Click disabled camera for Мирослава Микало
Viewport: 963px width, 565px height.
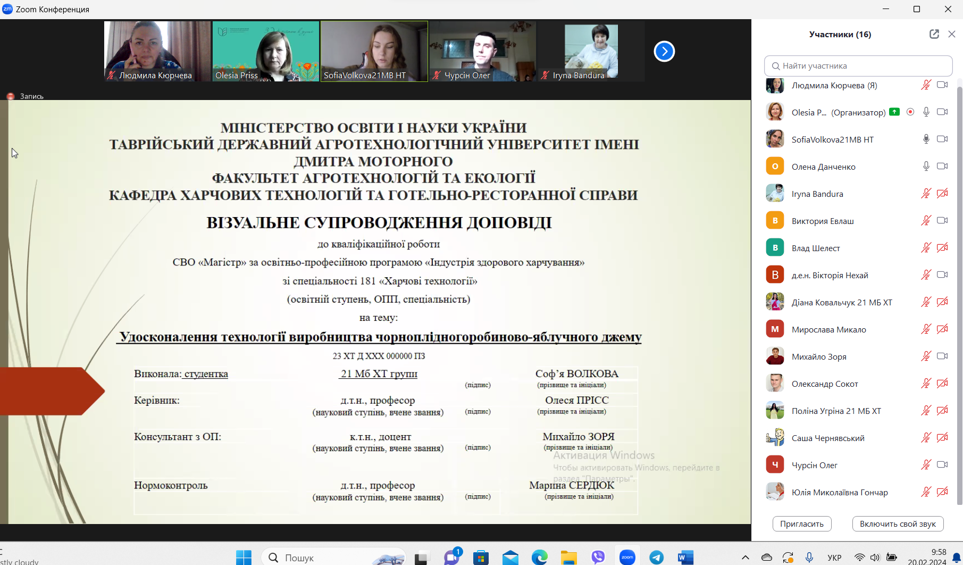pyautogui.click(x=942, y=329)
